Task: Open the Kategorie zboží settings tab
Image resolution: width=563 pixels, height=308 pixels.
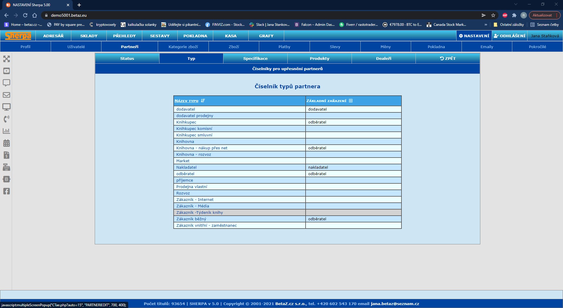Action: point(183,47)
